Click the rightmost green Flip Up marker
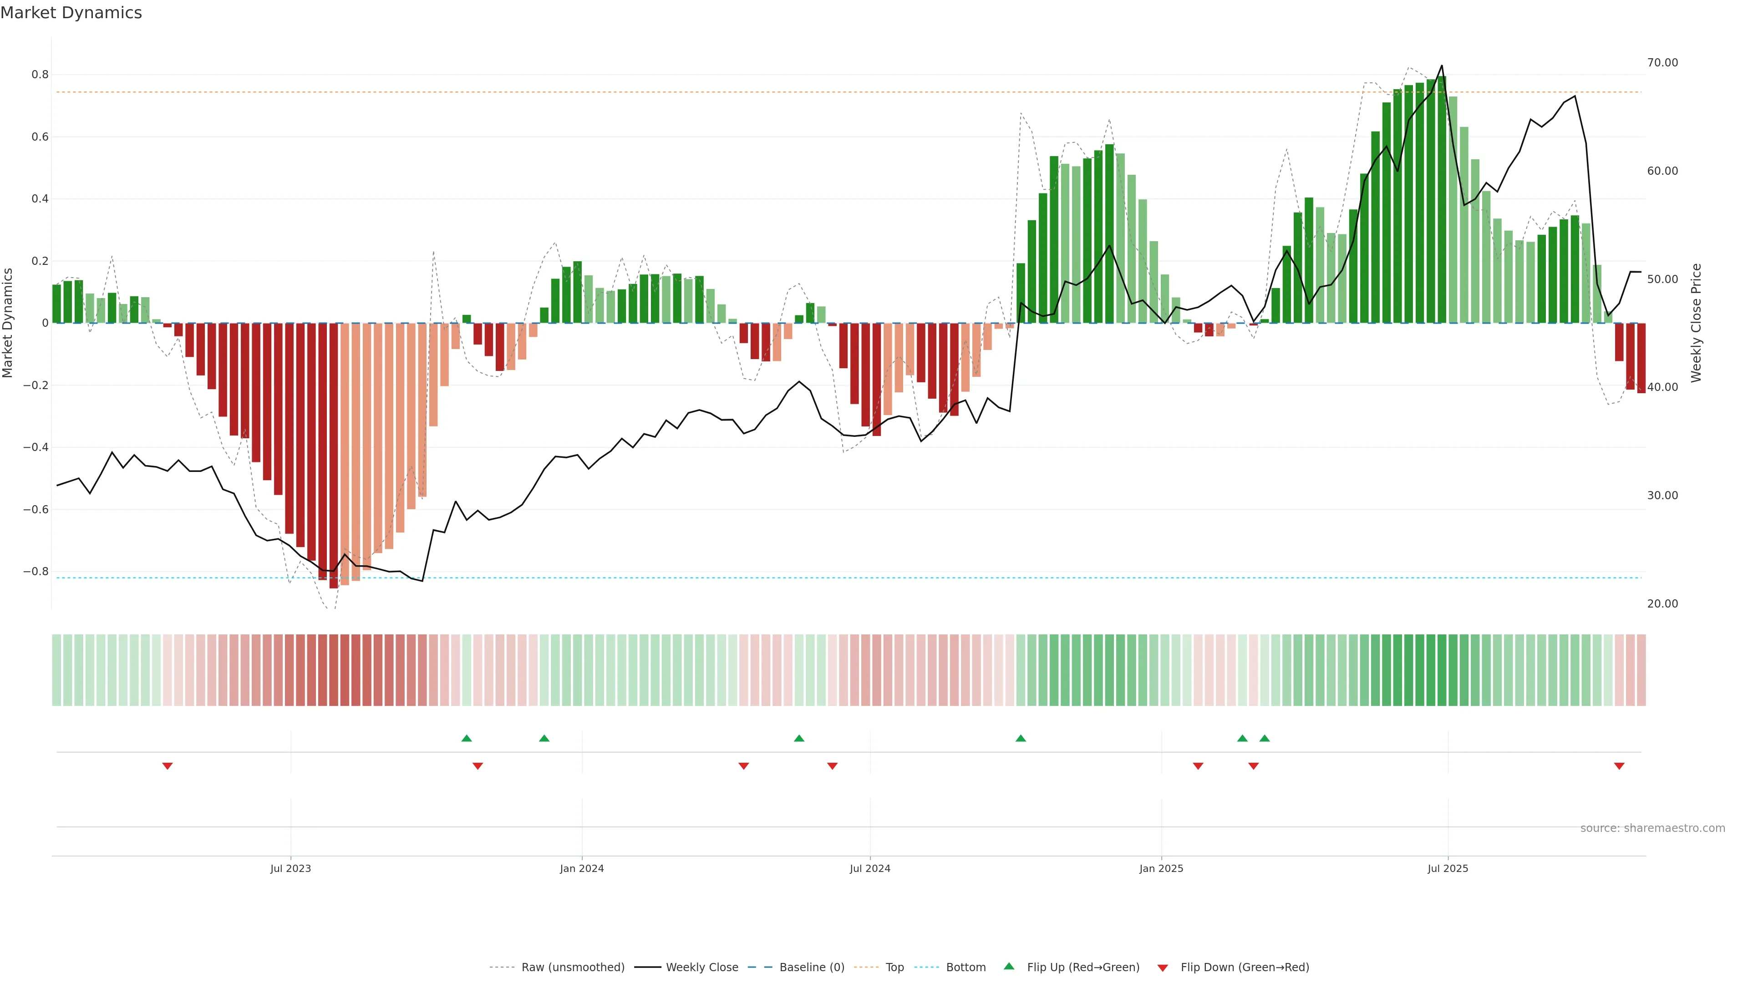Screen dimensions: 1748x983 pos(1264,738)
